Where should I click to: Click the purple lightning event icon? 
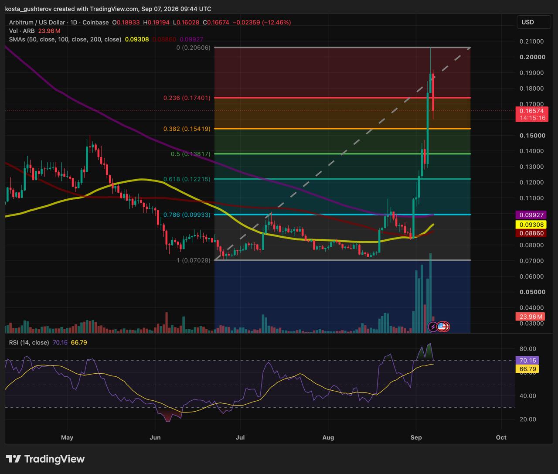[433, 326]
